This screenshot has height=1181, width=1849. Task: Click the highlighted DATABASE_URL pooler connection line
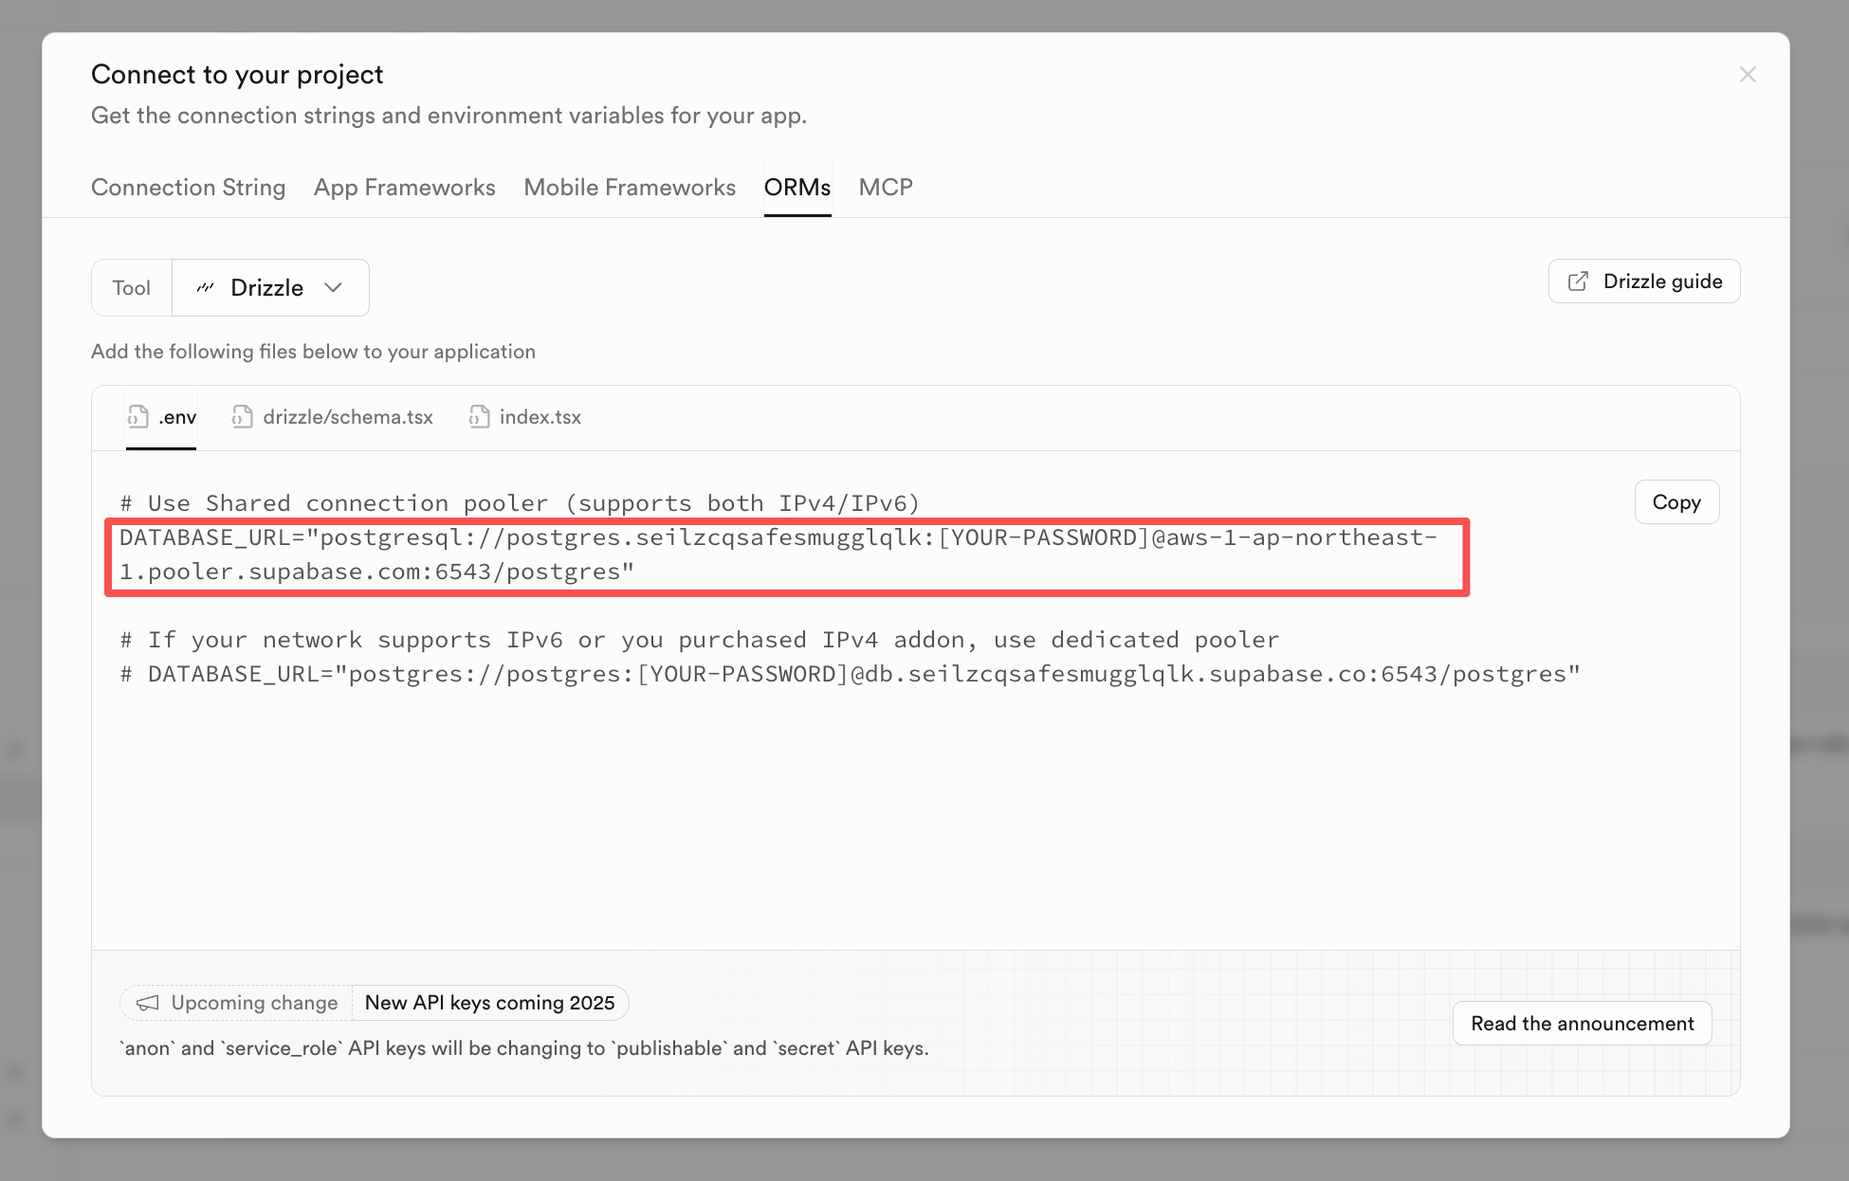(778, 555)
